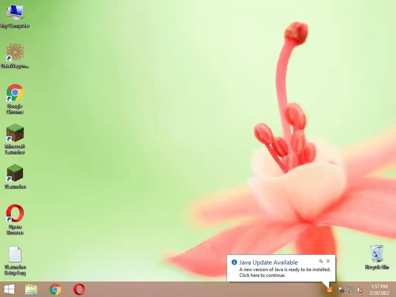Select the Recycle Bin icon
Screen dimensions: 396x297
377,257
